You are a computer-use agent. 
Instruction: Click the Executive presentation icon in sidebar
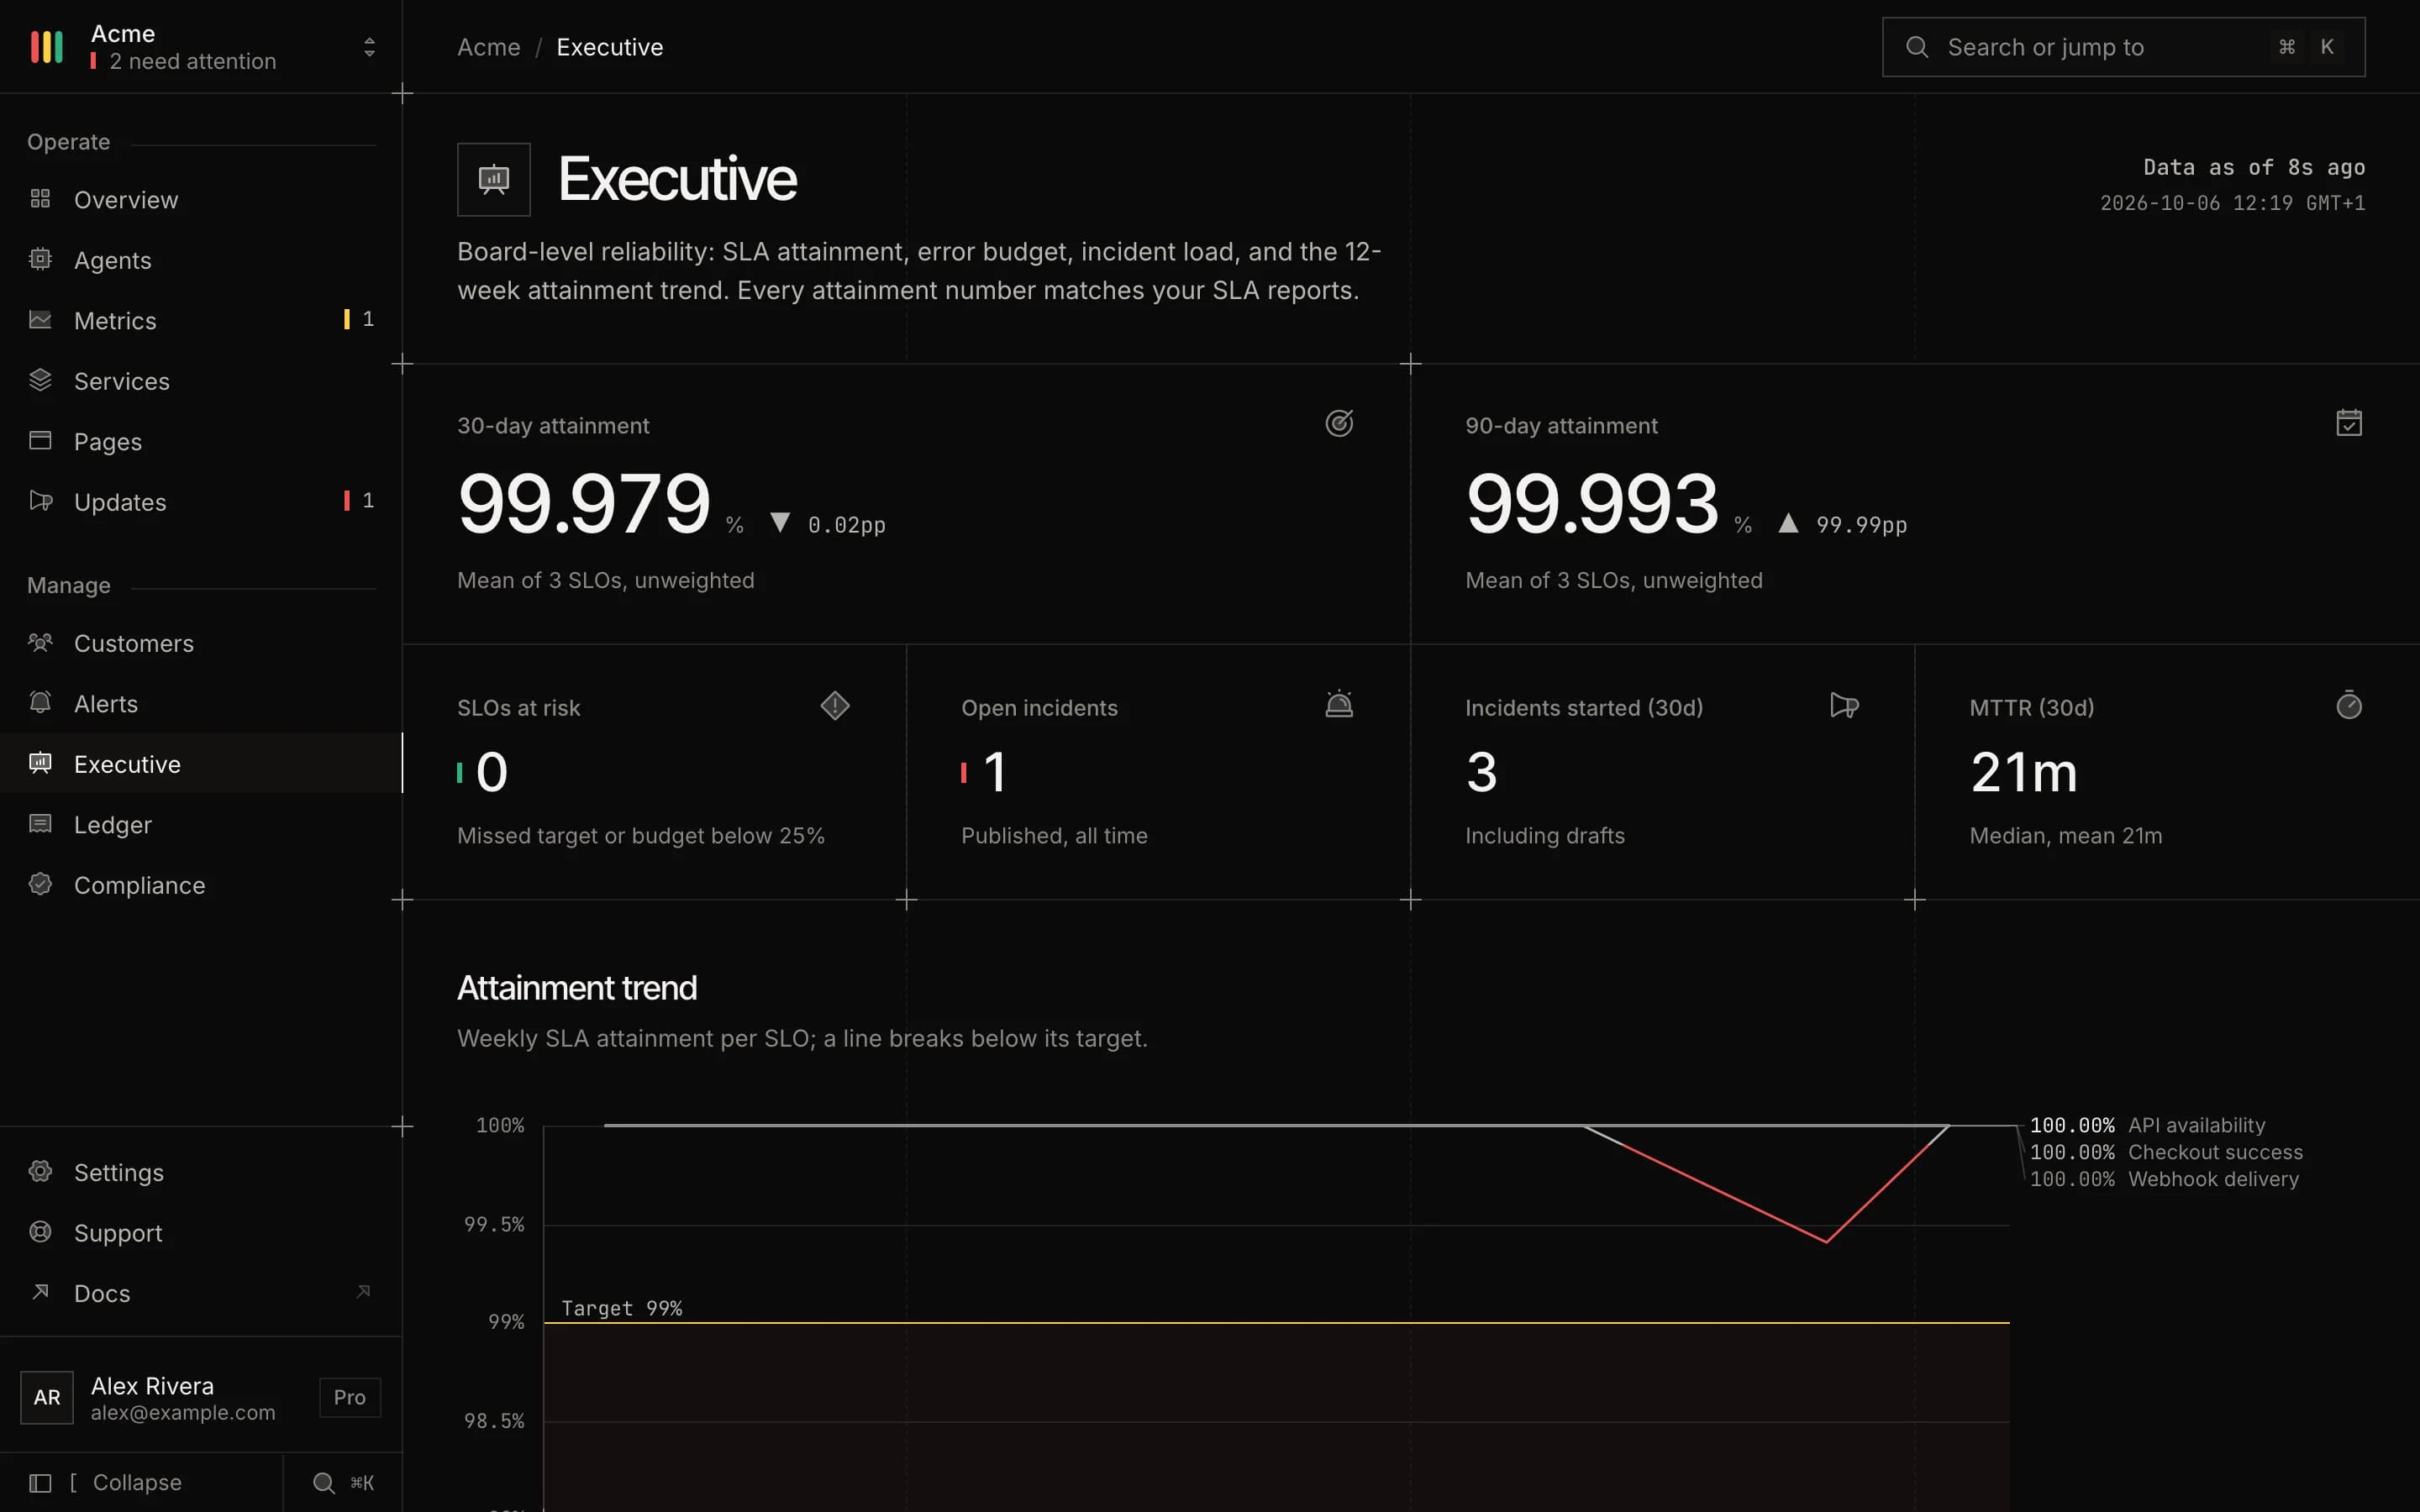pyautogui.click(x=40, y=763)
